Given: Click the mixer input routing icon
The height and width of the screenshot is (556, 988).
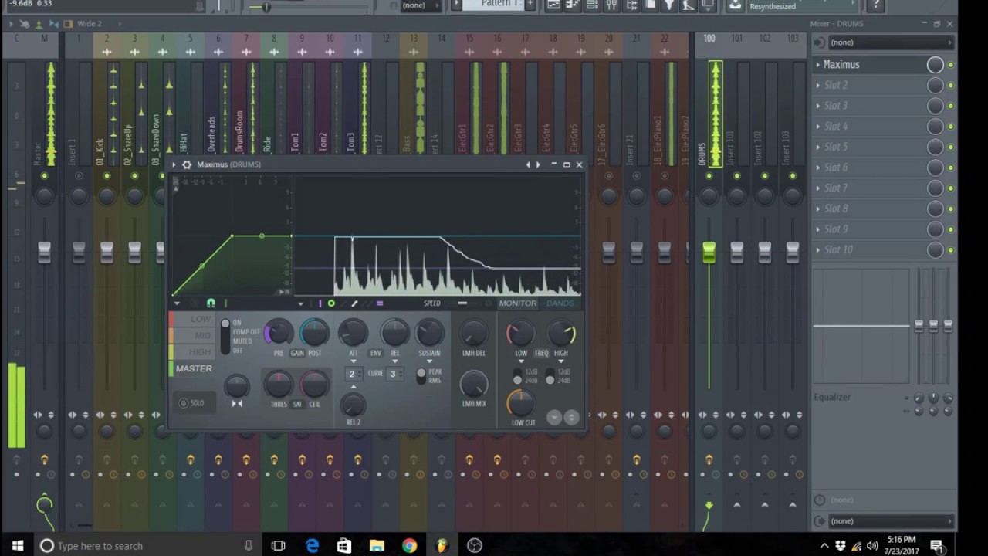Looking at the screenshot, I should 820,42.
